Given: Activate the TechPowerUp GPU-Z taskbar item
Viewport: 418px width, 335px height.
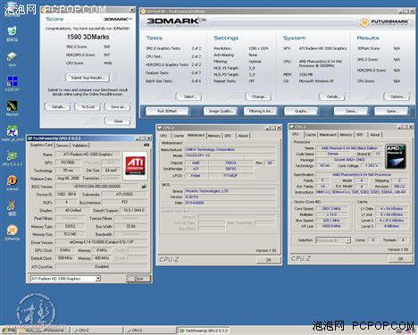Looking at the screenshot, I should click(x=204, y=331).
